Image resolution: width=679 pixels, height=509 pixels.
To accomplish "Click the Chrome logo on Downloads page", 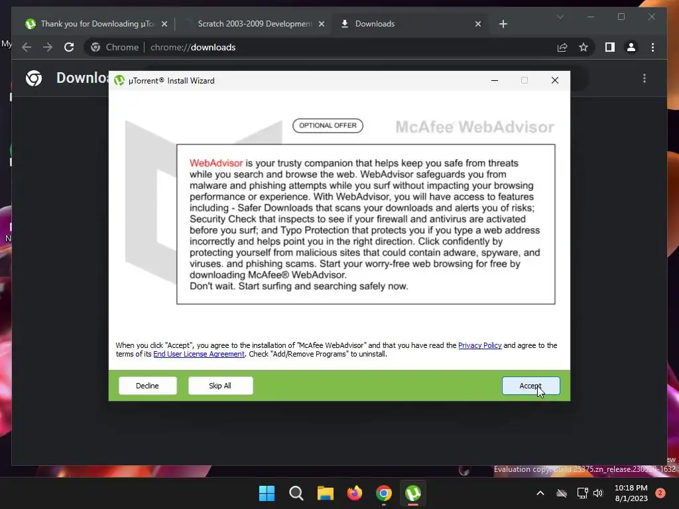I will coord(34,78).
